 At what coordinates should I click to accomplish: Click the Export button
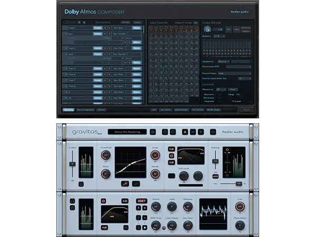coord(246,110)
